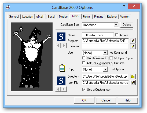Click the CardBase app icon in title bar
The image size is (147, 113).
pyautogui.click(x=8, y=8)
